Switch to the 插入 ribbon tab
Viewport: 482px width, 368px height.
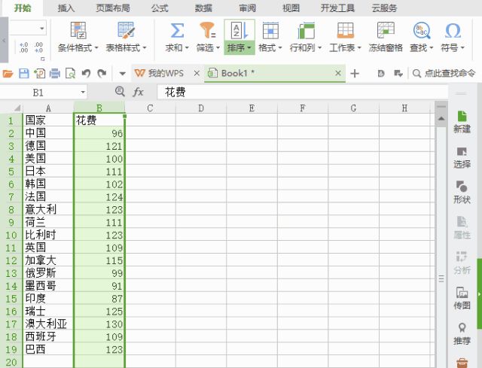tap(66, 8)
